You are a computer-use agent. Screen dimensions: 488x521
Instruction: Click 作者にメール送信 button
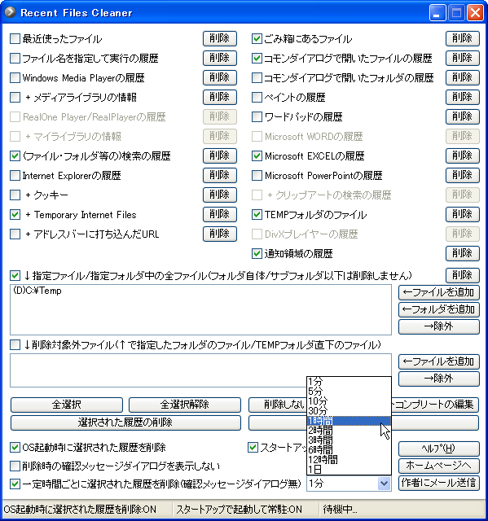pos(439,483)
